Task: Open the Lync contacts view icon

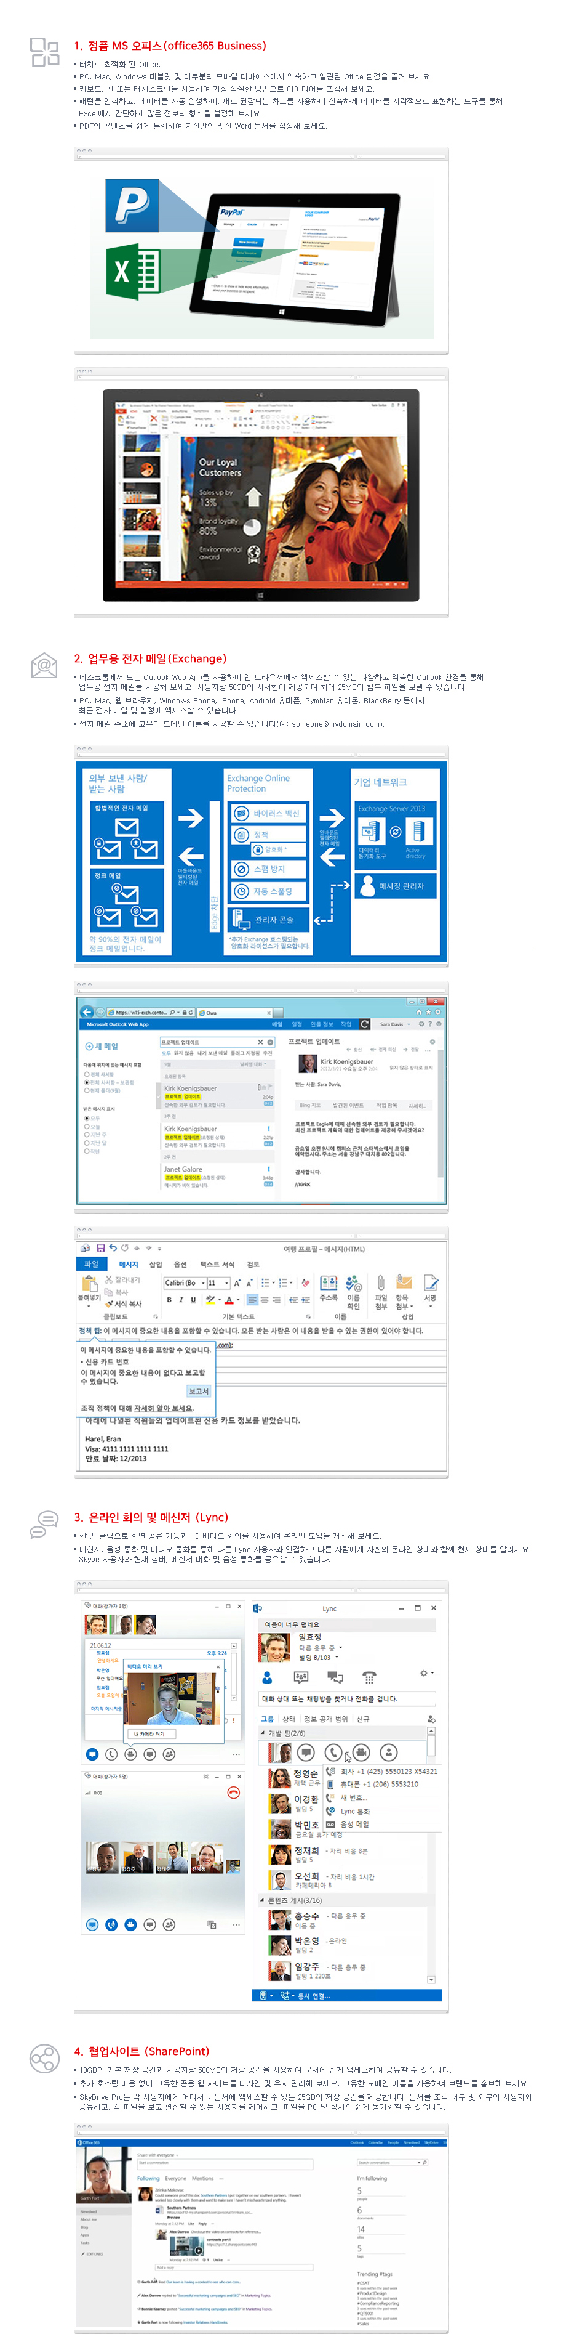Action: point(267,1677)
